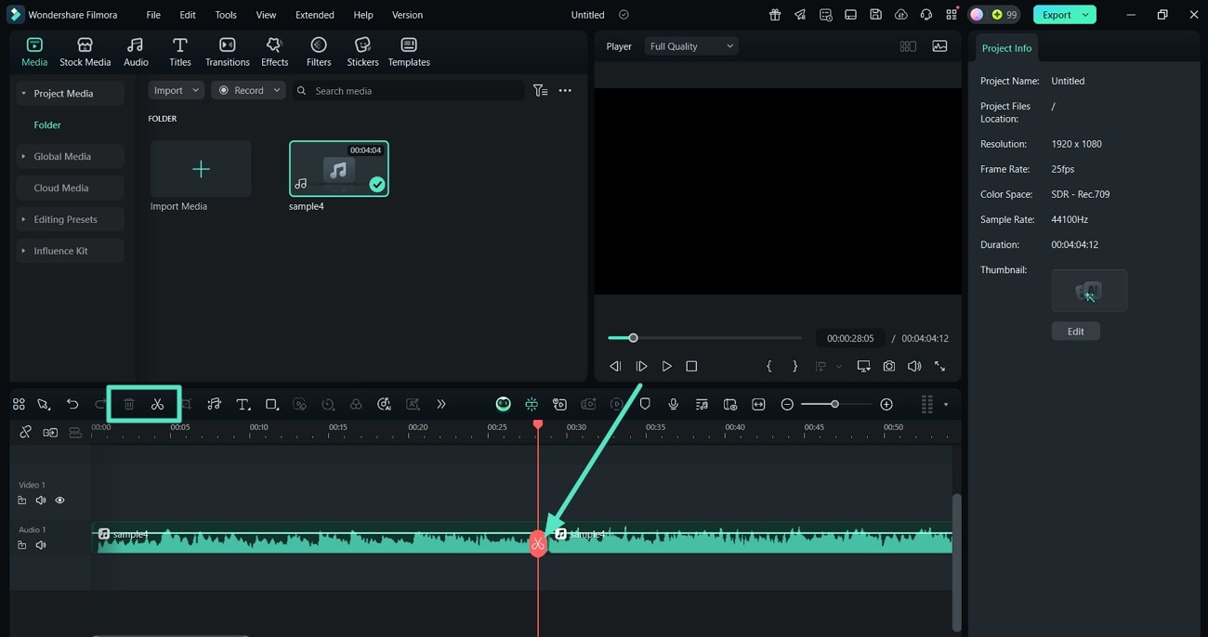The height and width of the screenshot is (637, 1208).
Task: Open the Full Quality dropdown
Action: 691,46
